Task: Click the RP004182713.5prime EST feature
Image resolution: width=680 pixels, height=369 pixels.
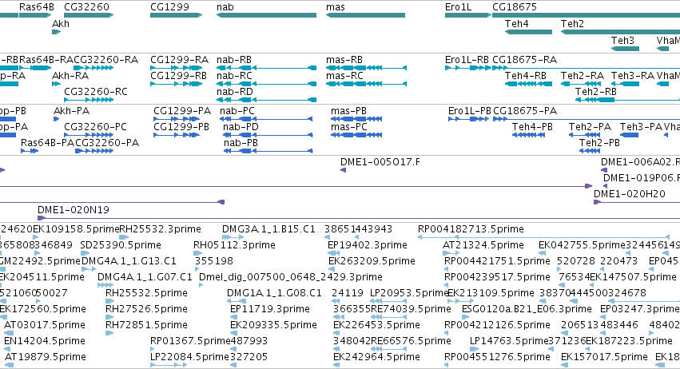Action: click(544, 237)
